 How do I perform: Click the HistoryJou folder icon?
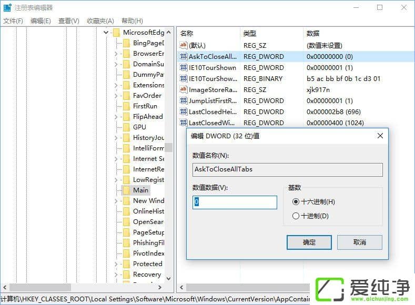click(x=127, y=138)
